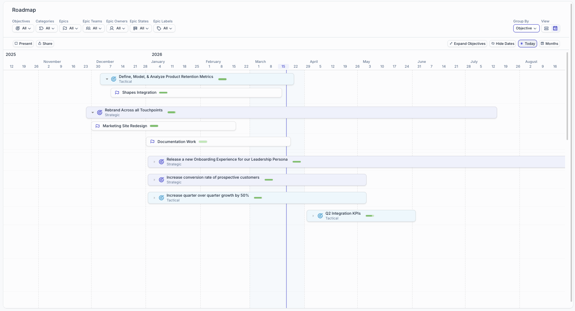
Task: Open the Epic Owners filter dropdown
Action: click(x=117, y=28)
